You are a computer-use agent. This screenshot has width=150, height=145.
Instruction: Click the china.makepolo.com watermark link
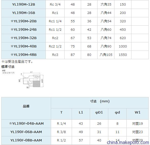128,142
